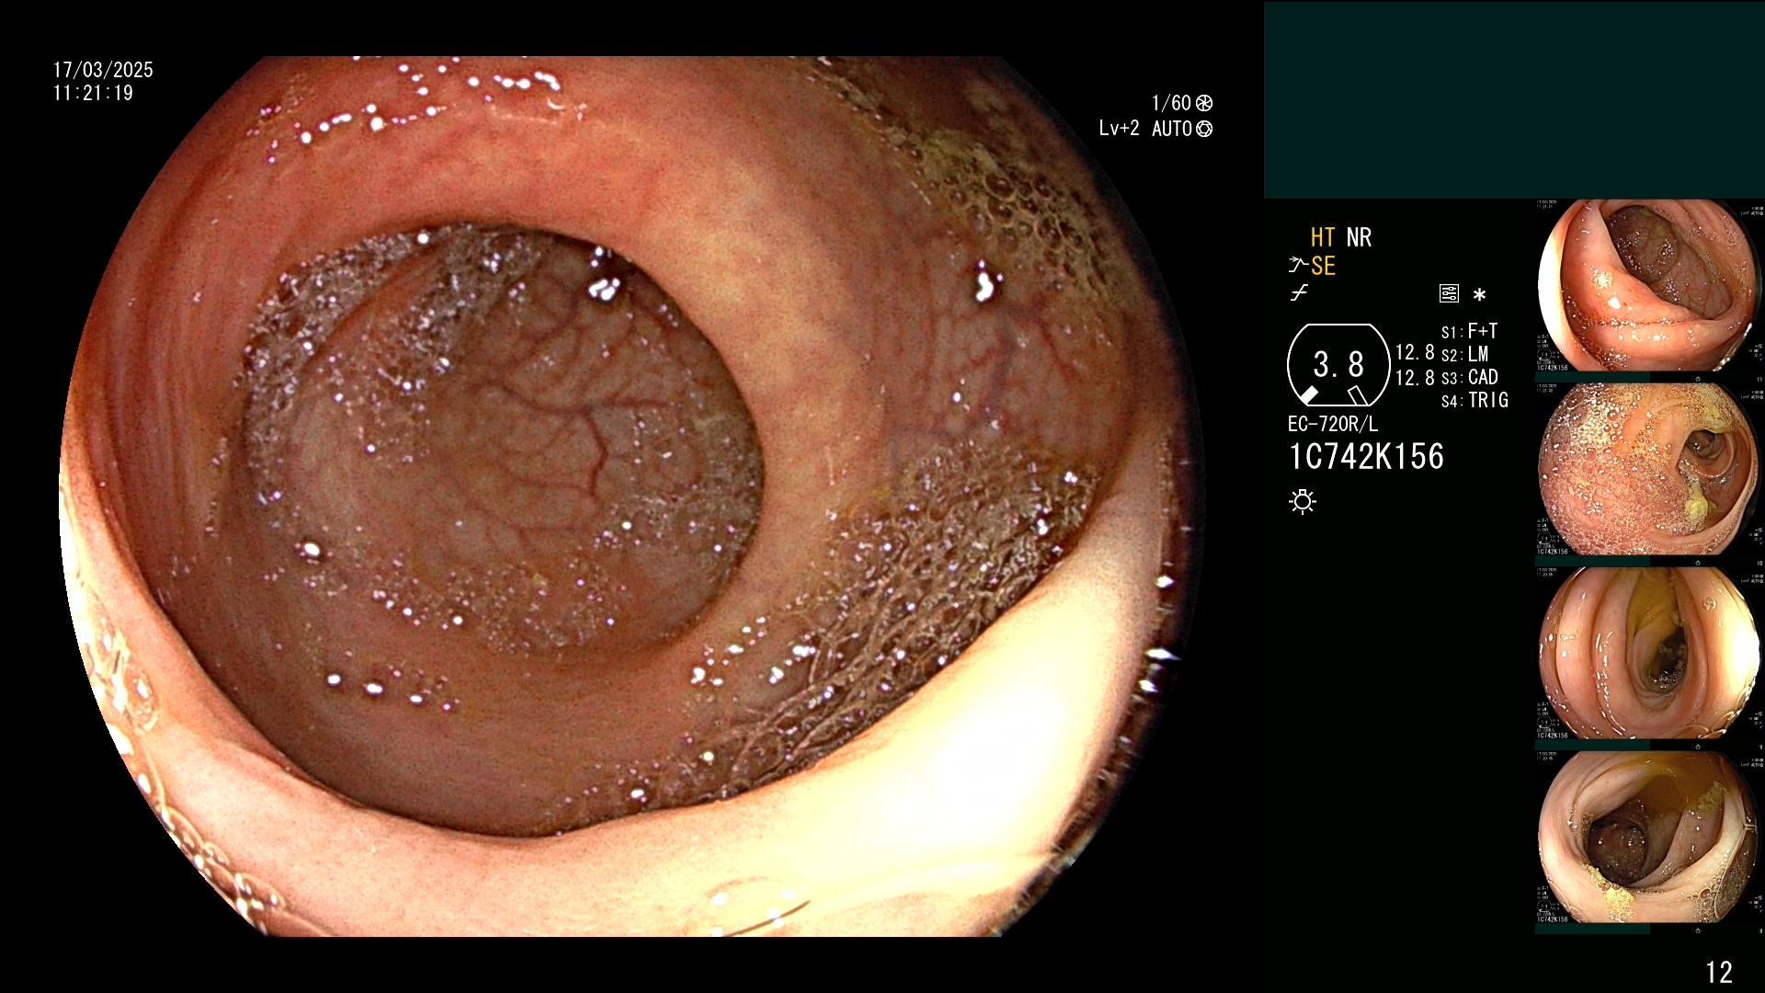Click the shutter speed 1/60 icon
1765x993 pixels.
click(x=1203, y=103)
